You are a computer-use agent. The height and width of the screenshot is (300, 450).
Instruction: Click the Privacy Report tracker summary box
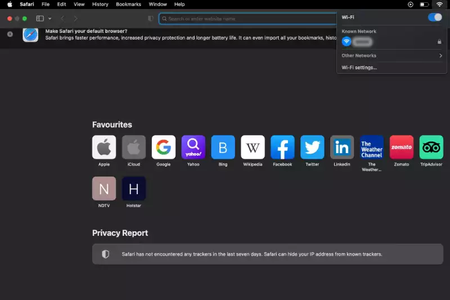[268, 254]
